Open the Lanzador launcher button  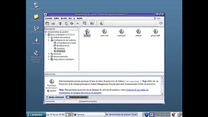(36, 114)
